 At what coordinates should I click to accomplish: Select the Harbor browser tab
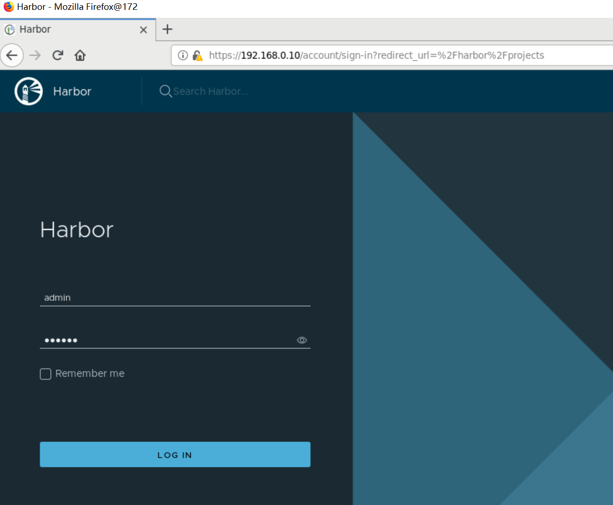click(78, 30)
